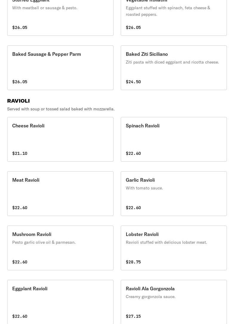This screenshot has height=324, width=234.
Task: Open the Eggplant Ravioli item
Action: point(60,302)
